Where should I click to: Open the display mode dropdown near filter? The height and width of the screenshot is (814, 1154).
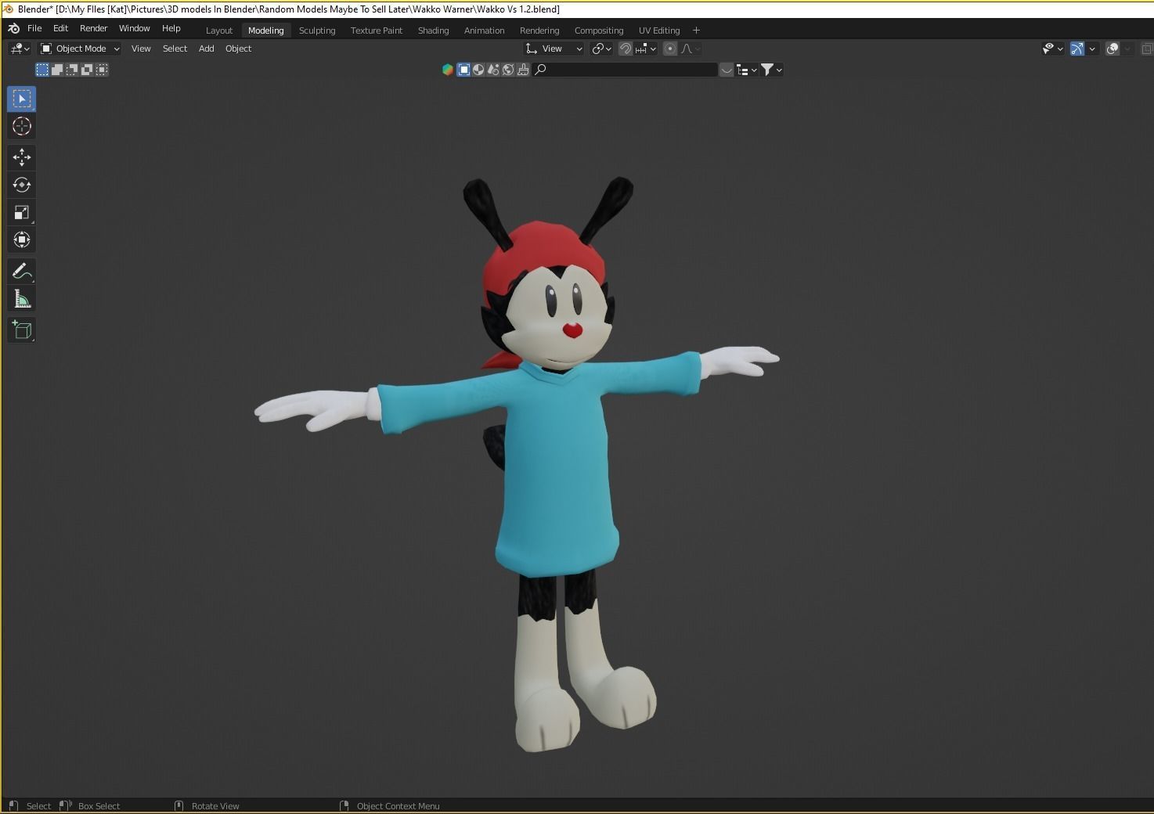tap(747, 70)
